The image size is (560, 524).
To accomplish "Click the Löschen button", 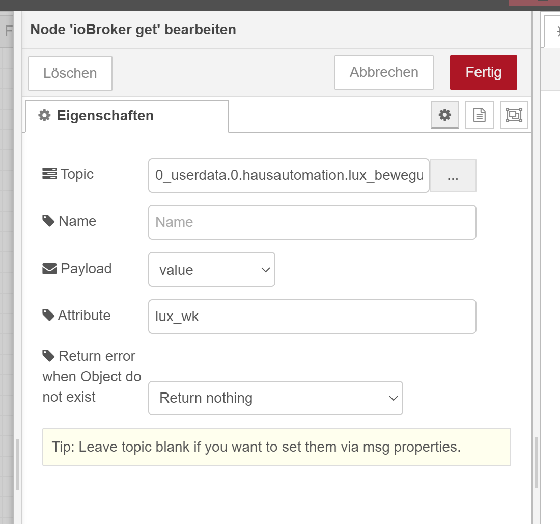I will click(x=70, y=73).
